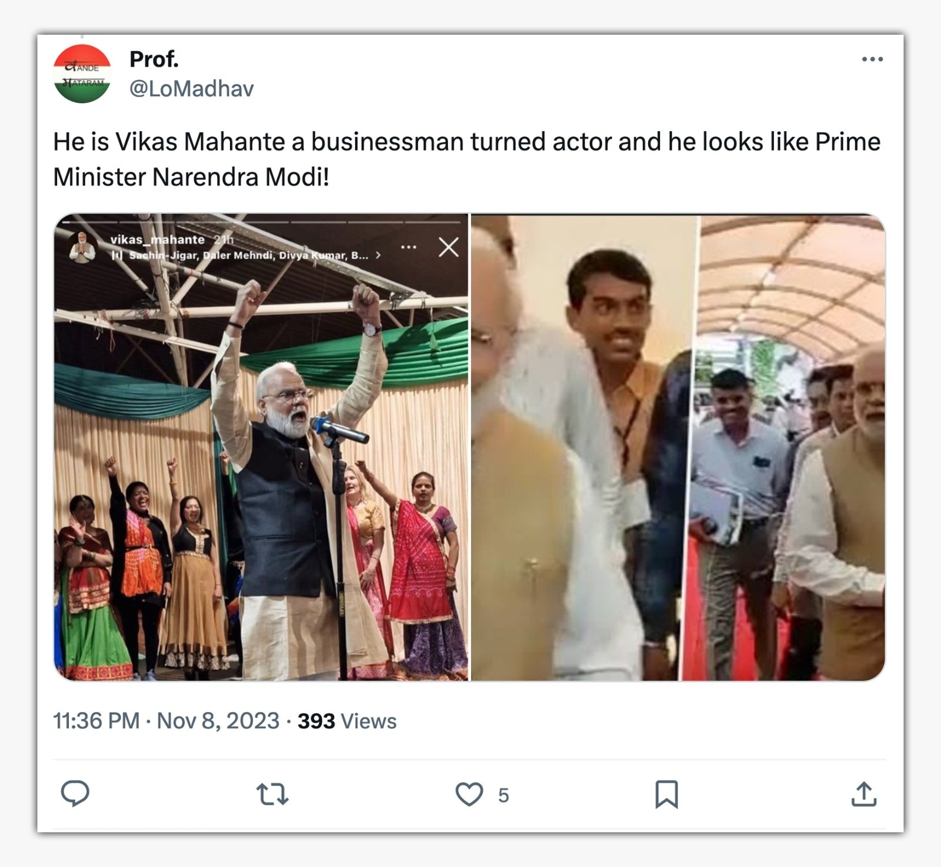
Task: Click the 11:36 PM Nov 8, 2023 timestamp
Action: tap(166, 721)
